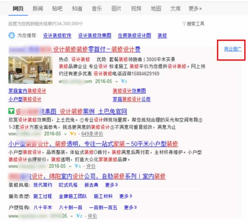Click the 商业推广 link

point(233,49)
